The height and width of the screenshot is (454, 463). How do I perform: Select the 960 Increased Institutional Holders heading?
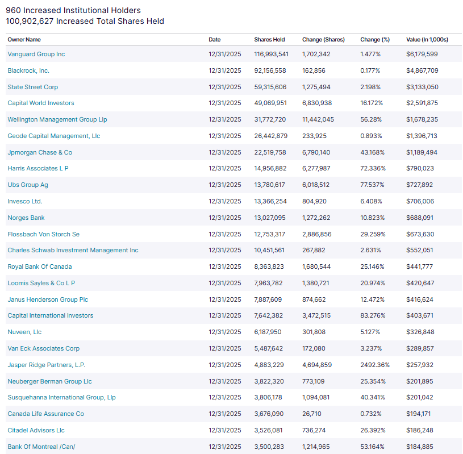pyautogui.click(x=73, y=10)
